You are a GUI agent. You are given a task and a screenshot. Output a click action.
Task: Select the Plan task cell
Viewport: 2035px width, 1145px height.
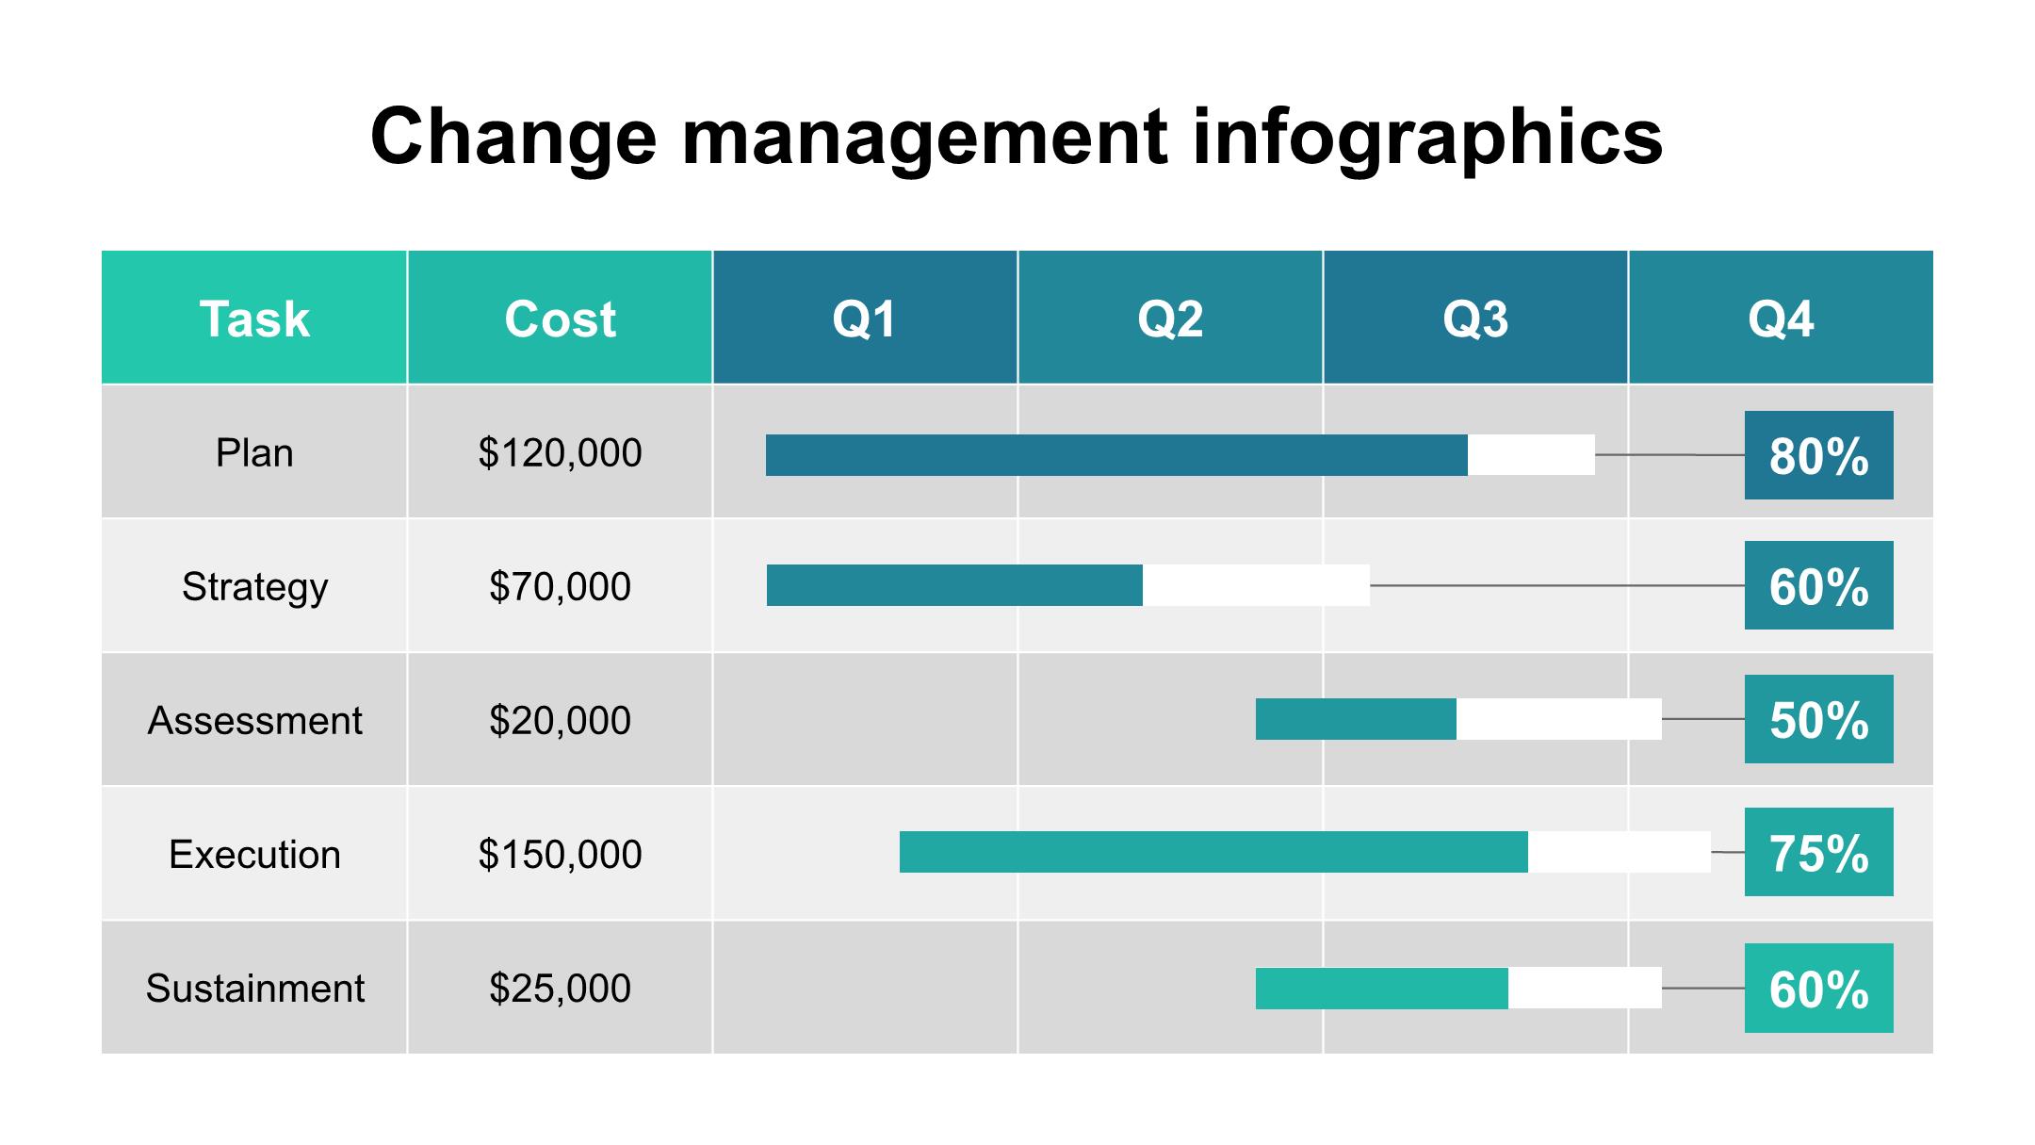254,453
